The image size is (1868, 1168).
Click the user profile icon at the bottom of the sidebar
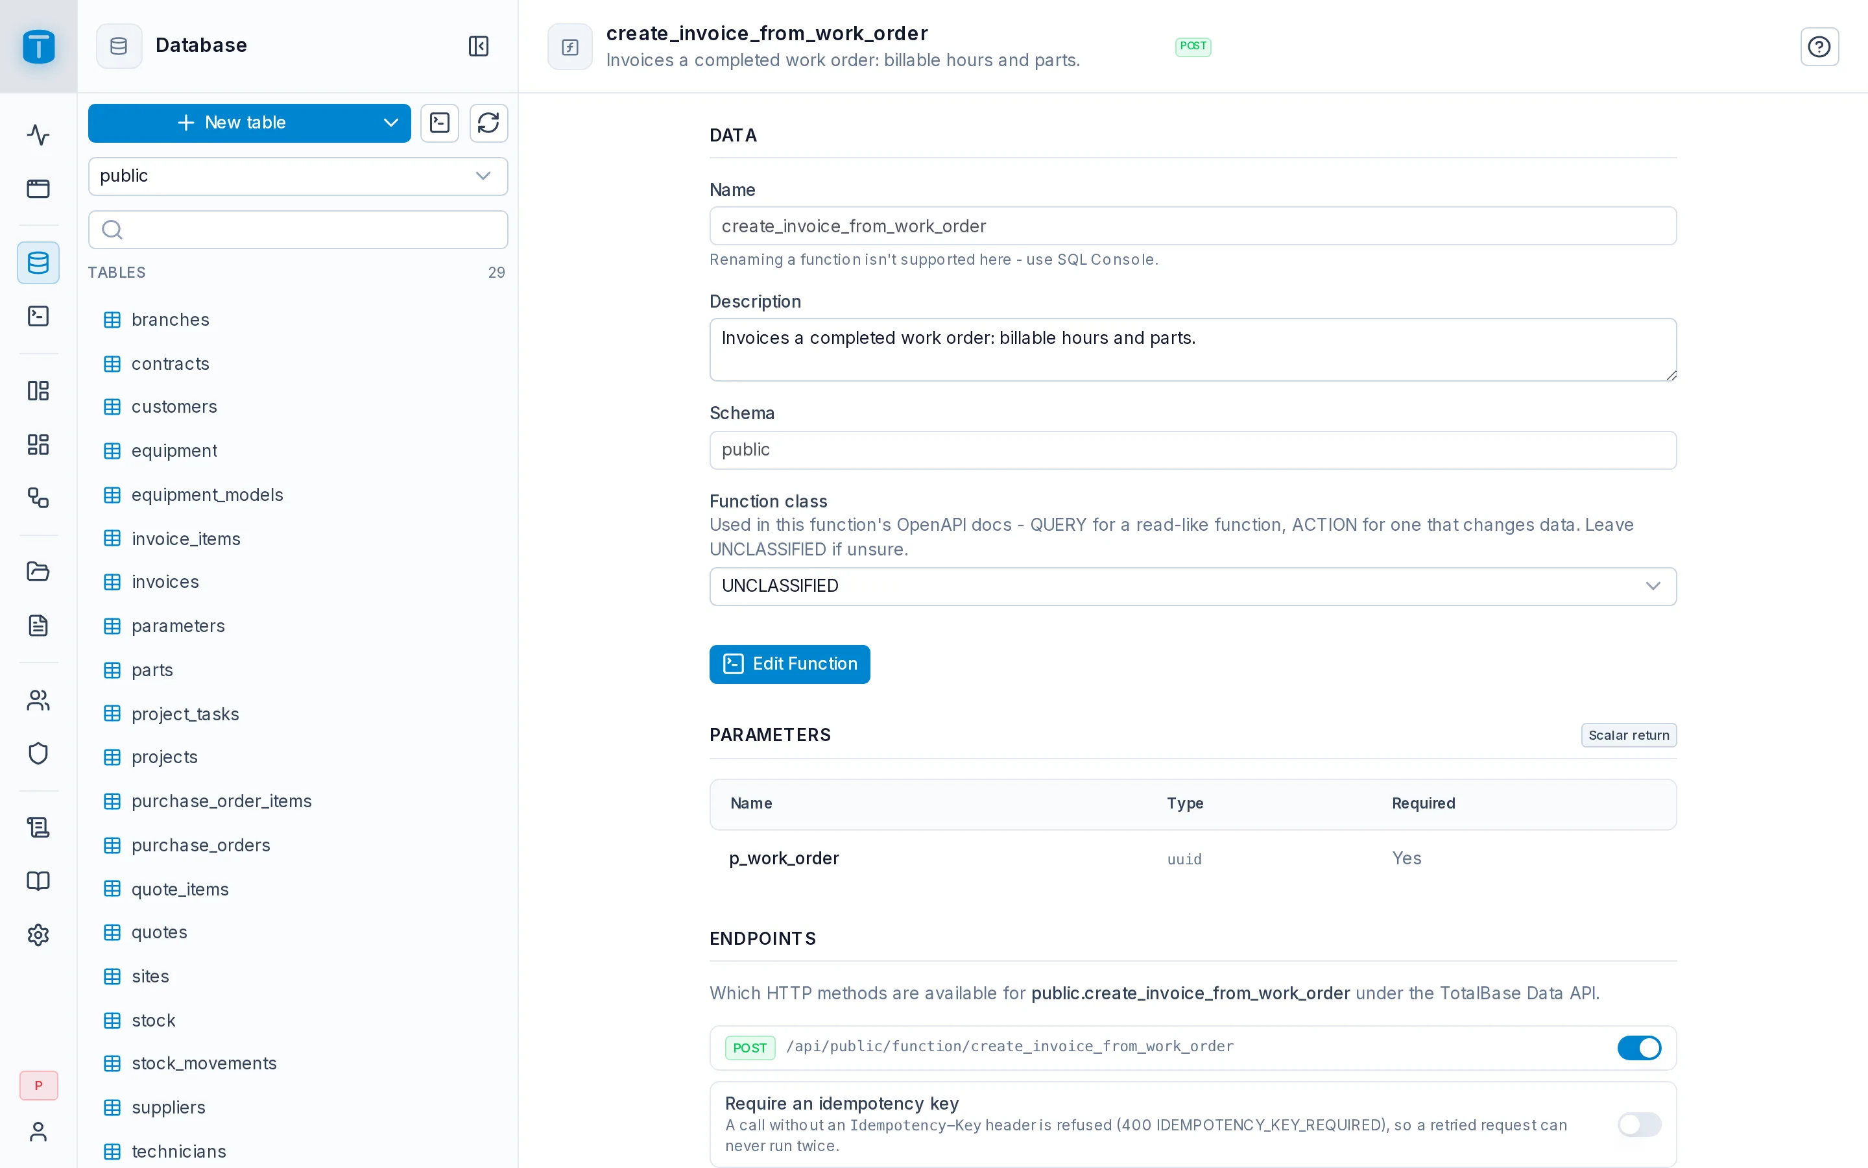[39, 1132]
